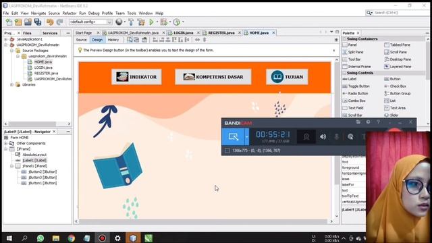Image resolution: width=432 pixels, height=243 pixels.
Task: Click the Redo toolbar icon
Action: point(59,22)
